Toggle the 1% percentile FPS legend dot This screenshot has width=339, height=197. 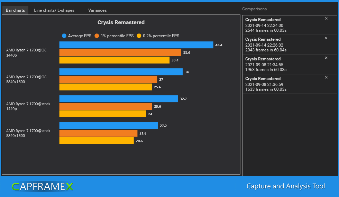[97, 36]
